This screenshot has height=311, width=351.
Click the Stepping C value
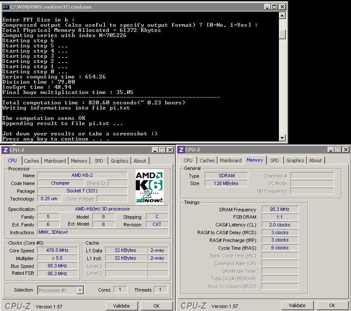pos(157,217)
